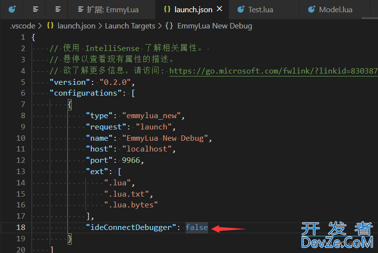Click the "port" key
Image resolution: width=378 pixels, height=253 pixels.
99,160
